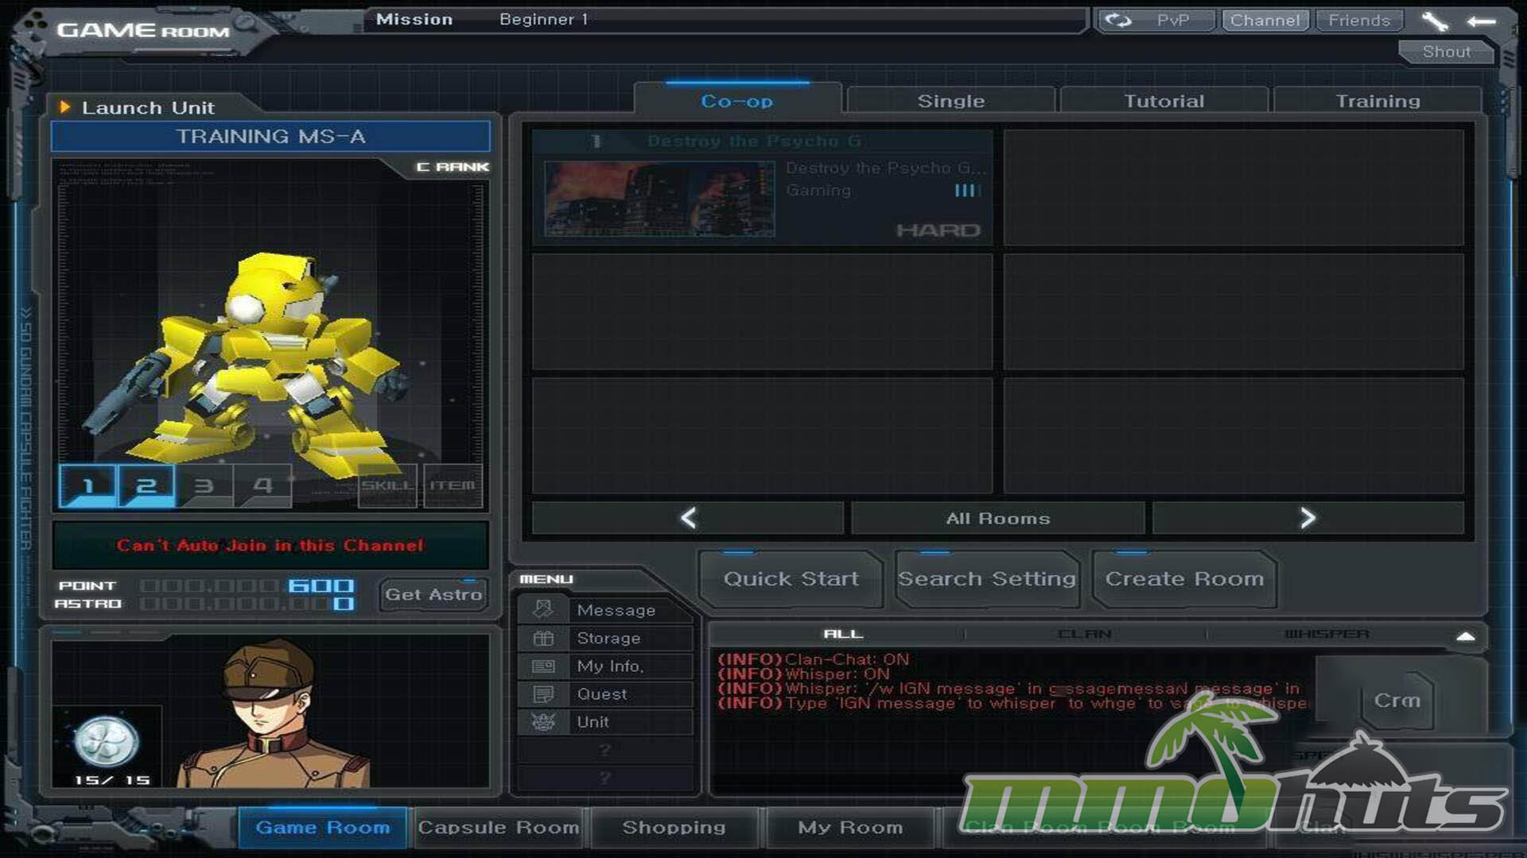Click the PvP swap arrows icon
1527x858 pixels.
pyautogui.click(x=1118, y=21)
